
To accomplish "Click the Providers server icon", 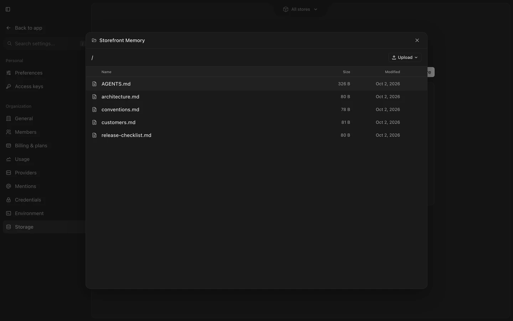I will pyautogui.click(x=9, y=173).
